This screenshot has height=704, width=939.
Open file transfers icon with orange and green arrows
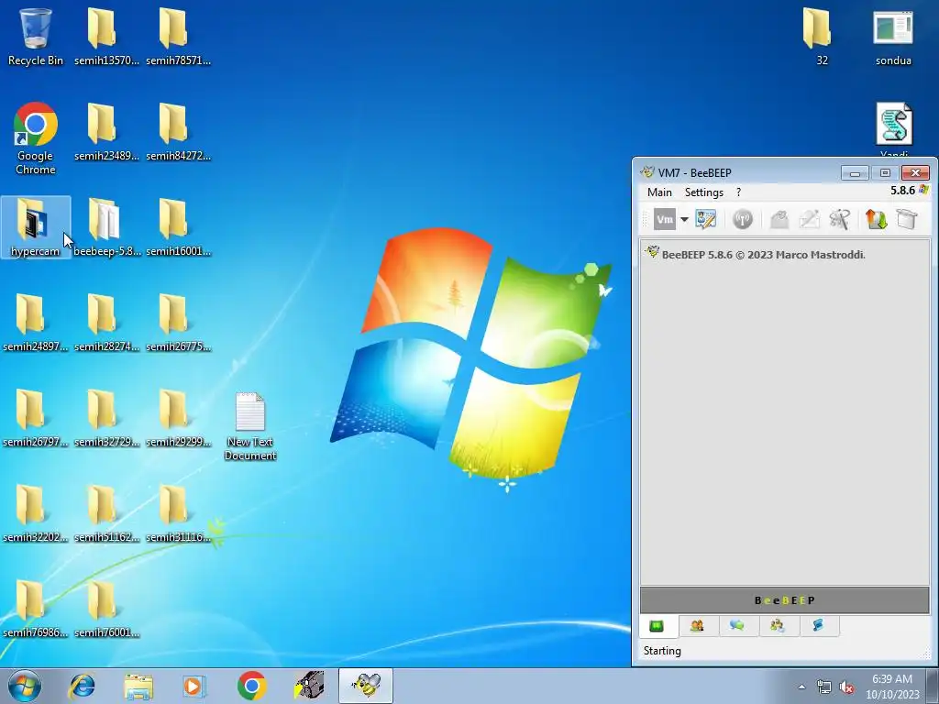876,219
